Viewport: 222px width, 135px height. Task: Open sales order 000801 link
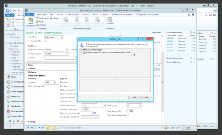(170, 45)
